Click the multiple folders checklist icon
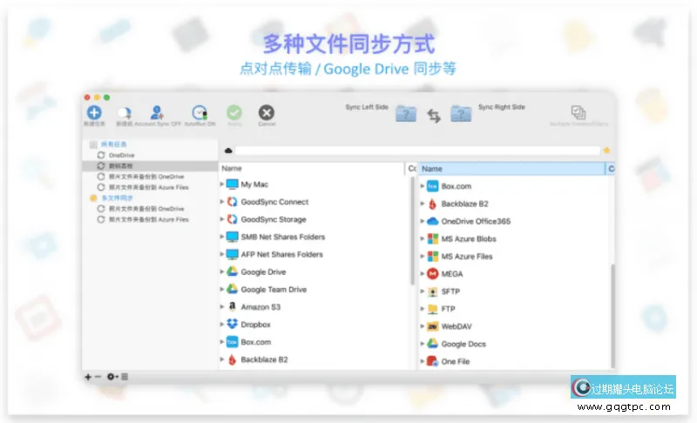 pyautogui.click(x=578, y=112)
